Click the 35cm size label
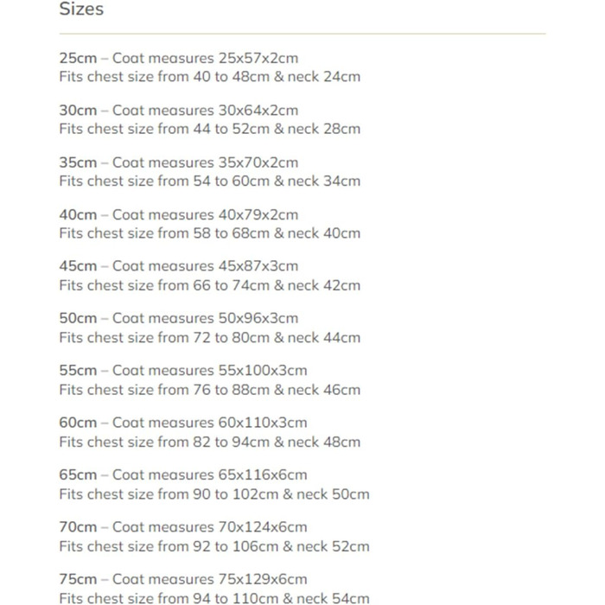The width and height of the screenshot is (605, 605). click(78, 162)
